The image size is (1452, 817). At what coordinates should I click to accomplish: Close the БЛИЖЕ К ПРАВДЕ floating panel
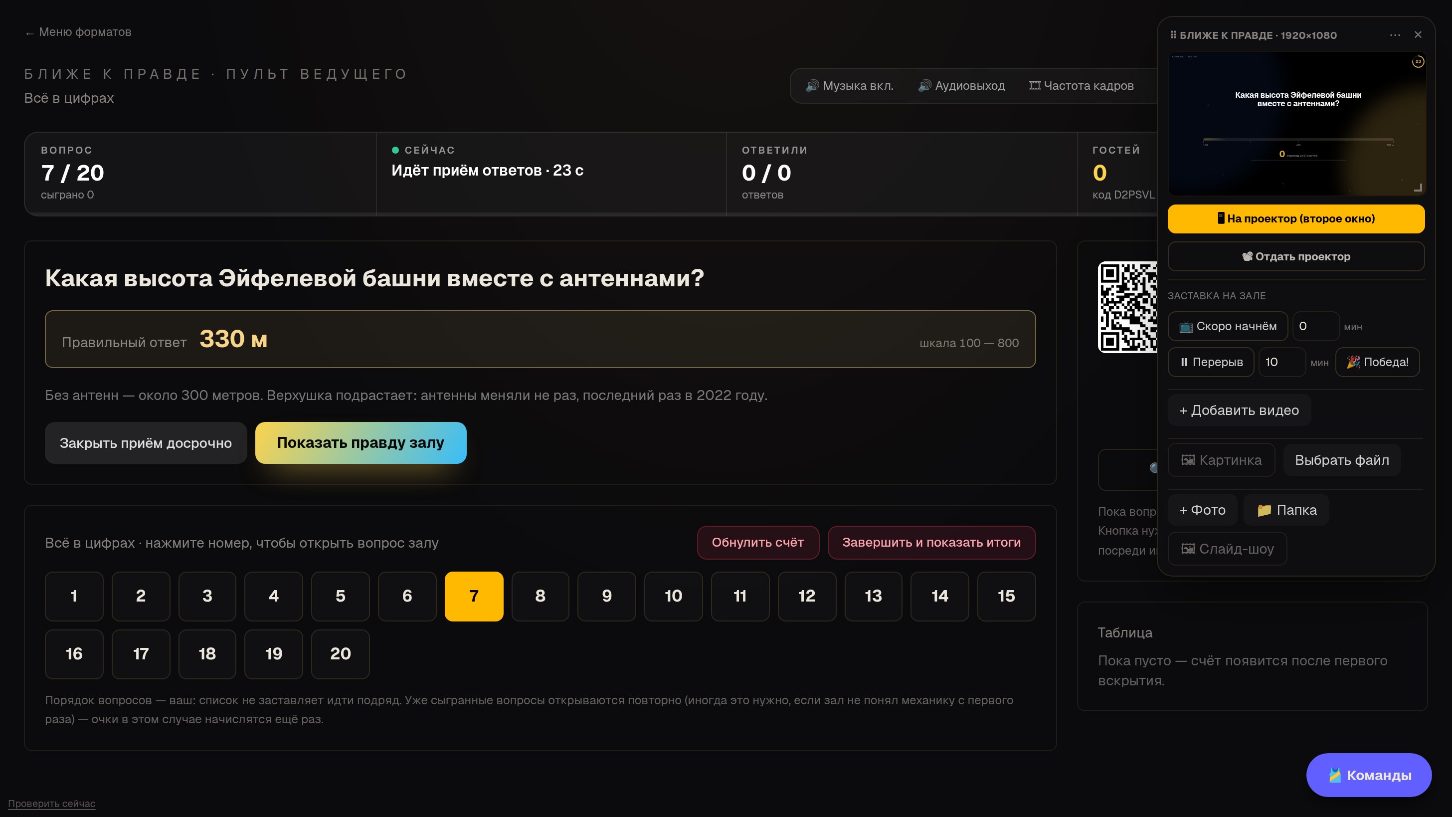1418,35
